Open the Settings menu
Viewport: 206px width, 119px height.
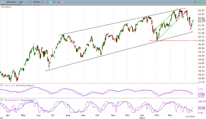click(x=37, y=2)
